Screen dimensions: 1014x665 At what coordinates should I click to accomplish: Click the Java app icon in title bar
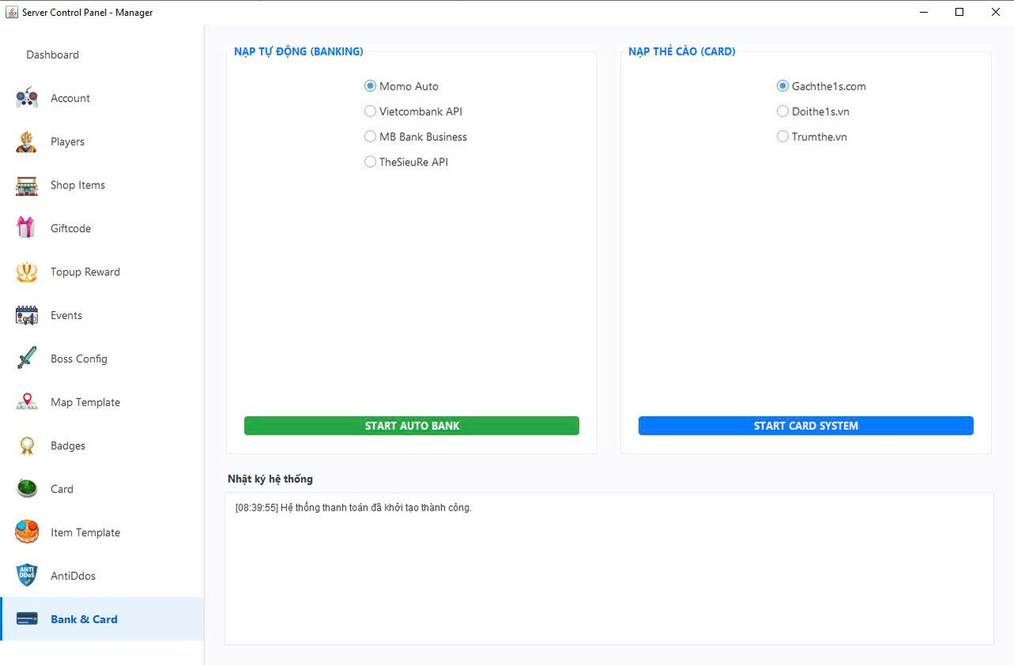(12, 12)
